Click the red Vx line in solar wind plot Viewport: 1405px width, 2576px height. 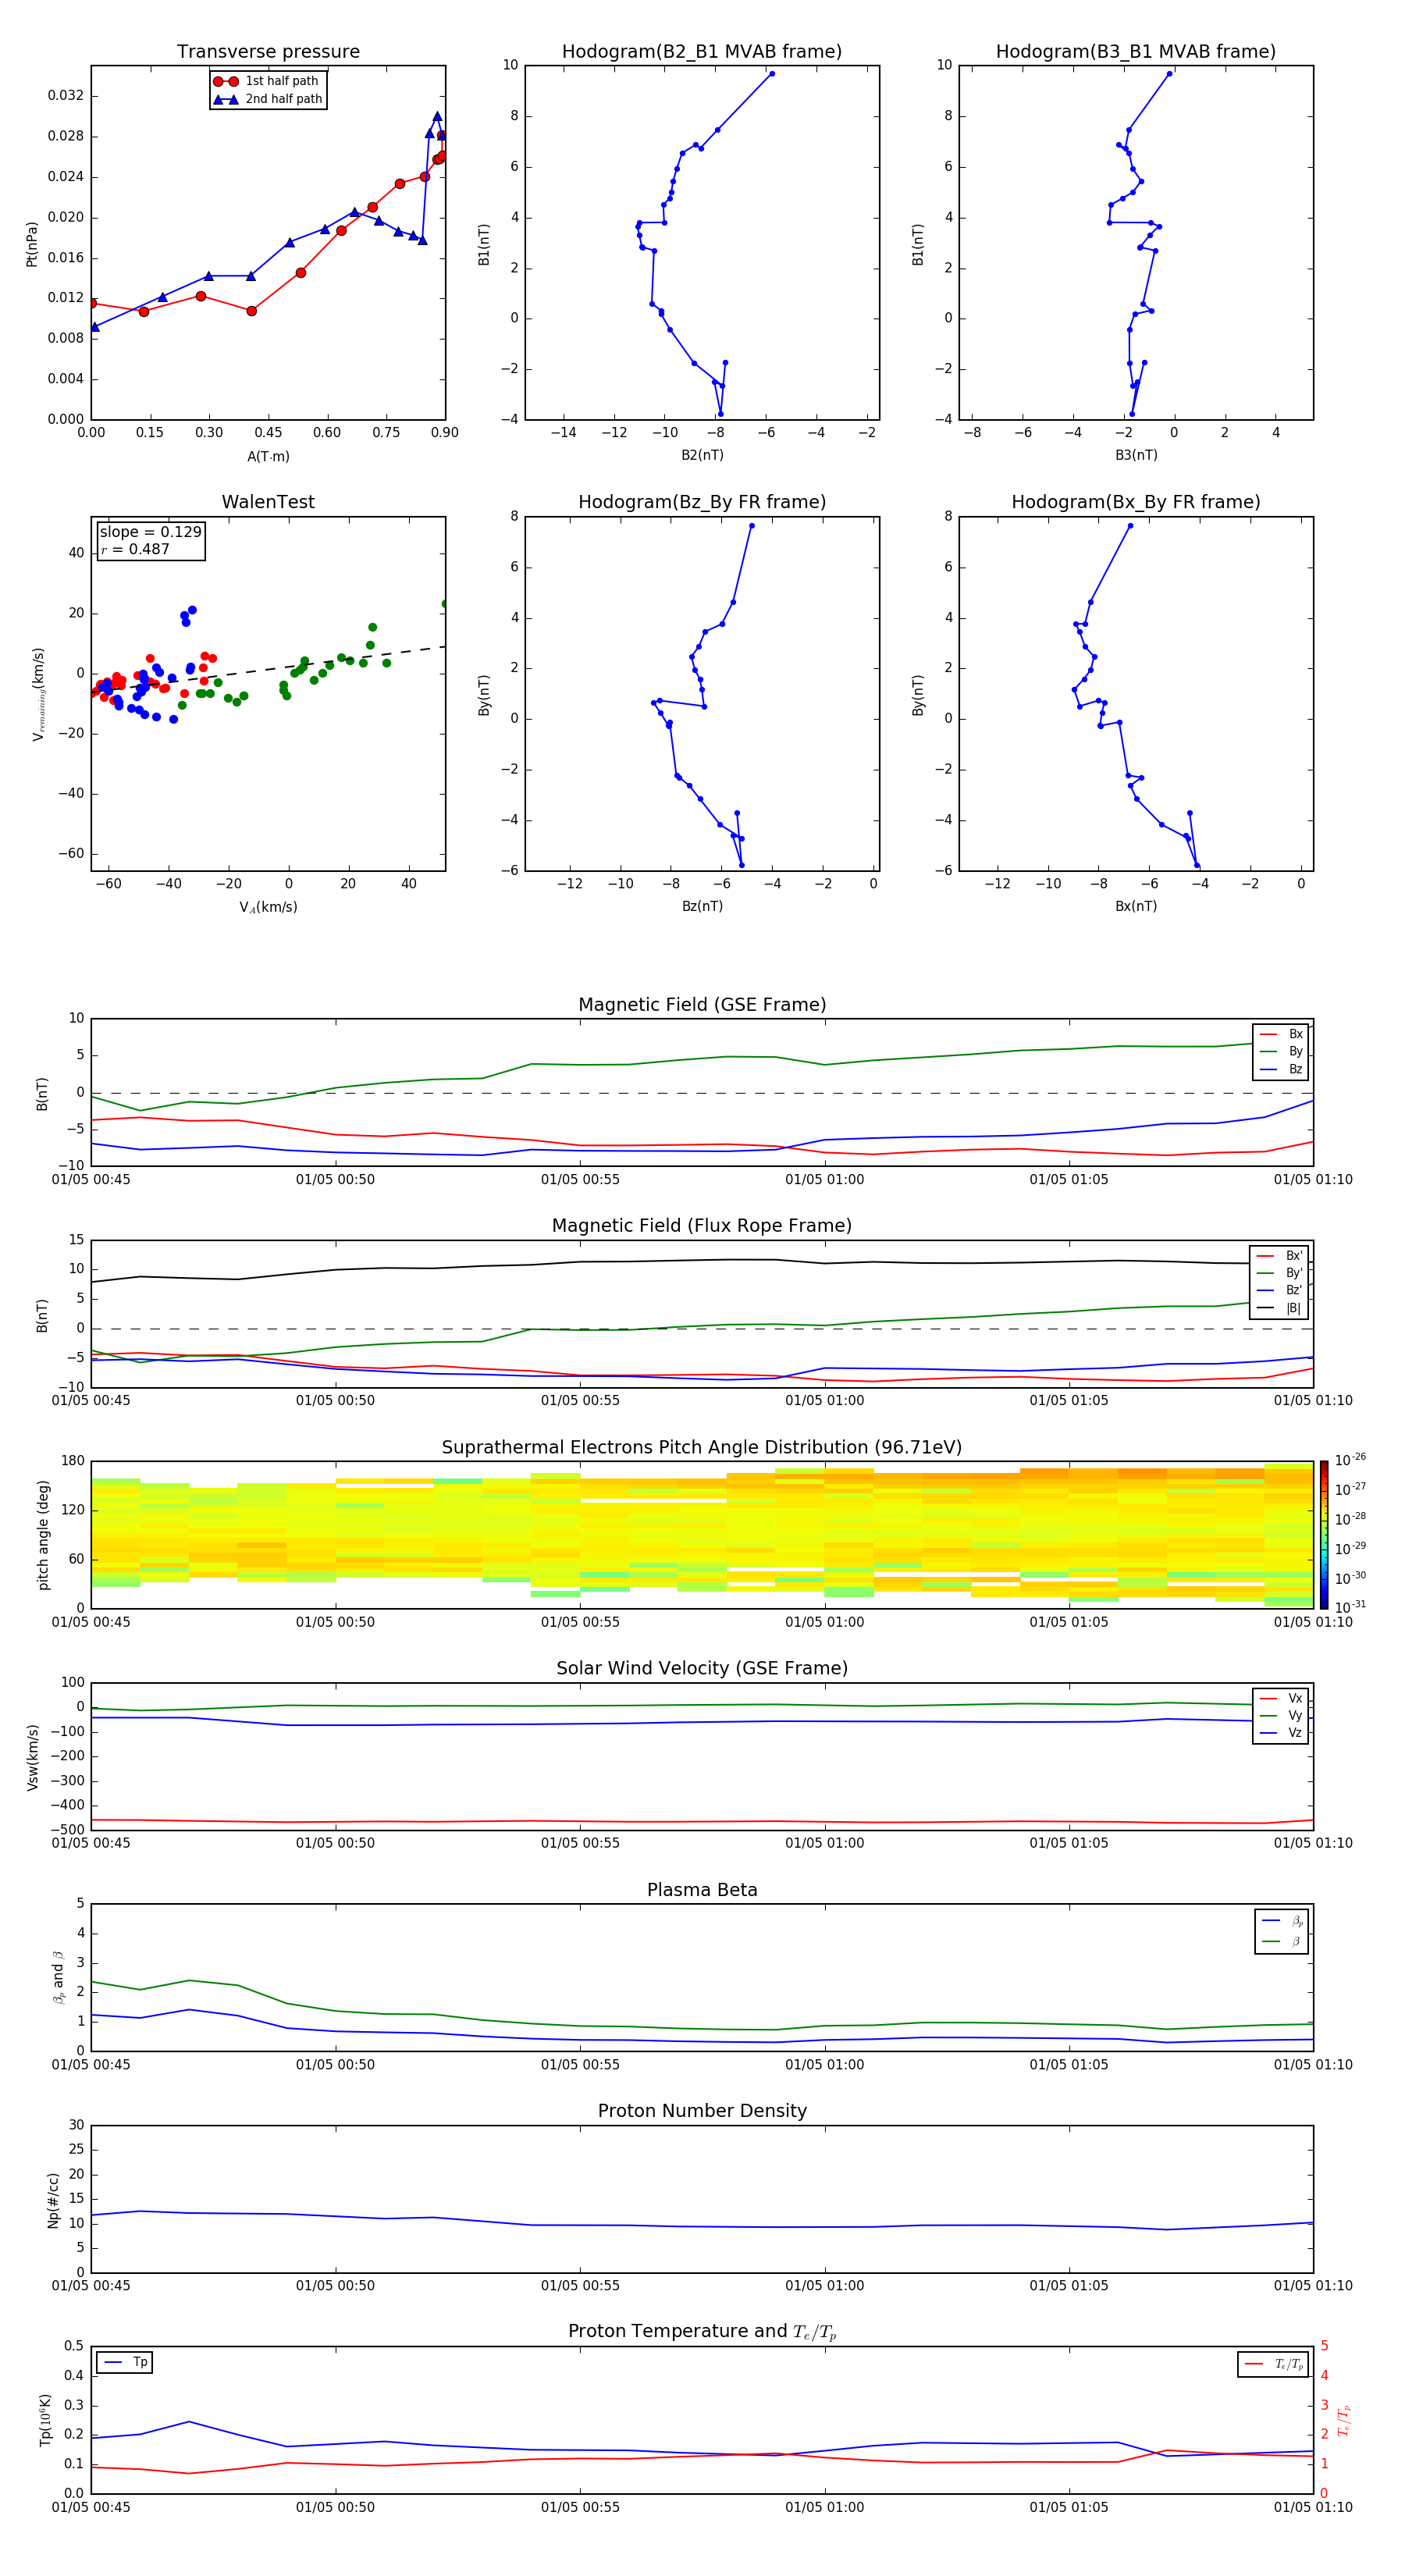[x=702, y=1822]
